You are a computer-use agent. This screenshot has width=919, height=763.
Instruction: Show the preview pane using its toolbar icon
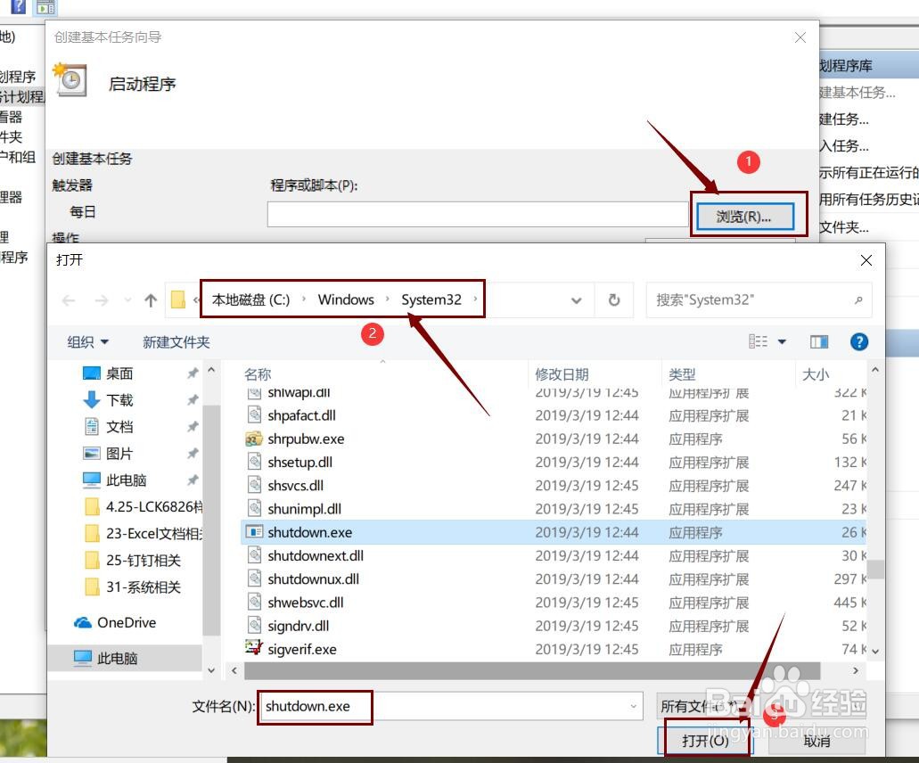coord(819,341)
